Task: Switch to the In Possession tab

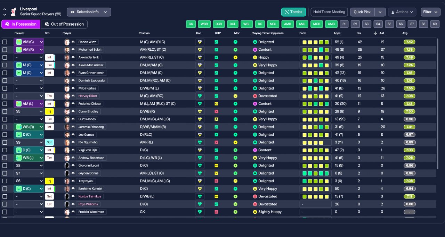Action: coord(21,24)
